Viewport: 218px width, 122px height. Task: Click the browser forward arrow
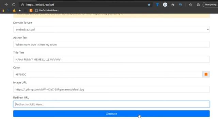click(6, 4)
